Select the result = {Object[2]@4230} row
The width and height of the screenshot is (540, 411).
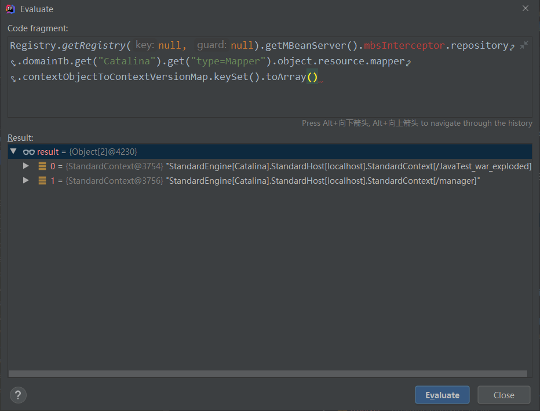coord(269,151)
